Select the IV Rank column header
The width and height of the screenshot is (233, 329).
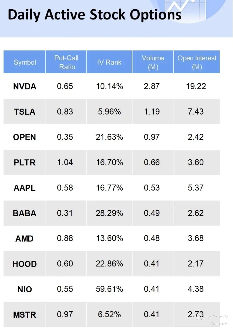pyautogui.click(x=109, y=62)
